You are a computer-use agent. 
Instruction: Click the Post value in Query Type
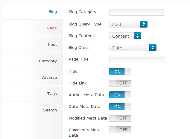pyautogui.click(x=117, y=25)
